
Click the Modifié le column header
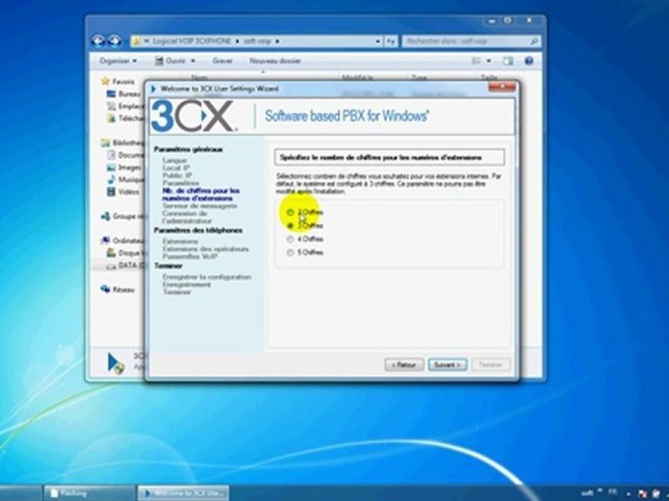[357, 77]
